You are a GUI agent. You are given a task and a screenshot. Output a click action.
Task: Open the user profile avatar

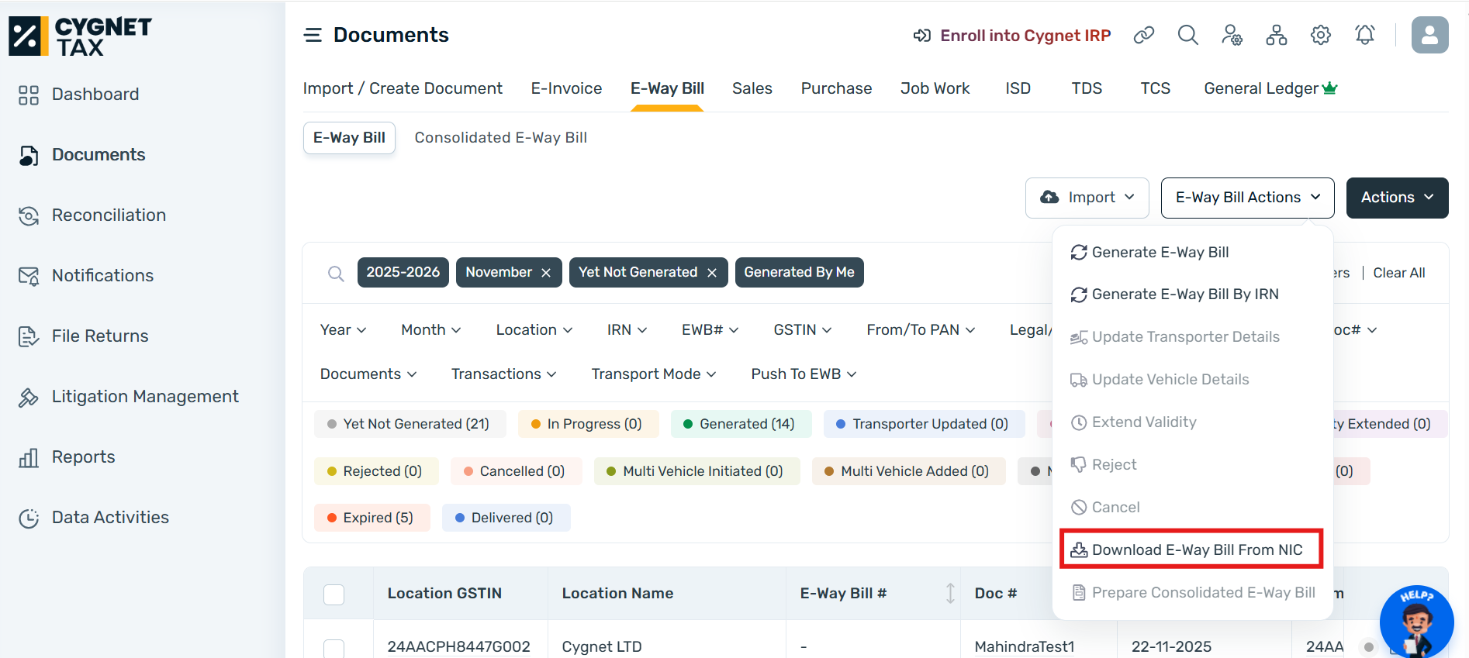point(1429,35)
